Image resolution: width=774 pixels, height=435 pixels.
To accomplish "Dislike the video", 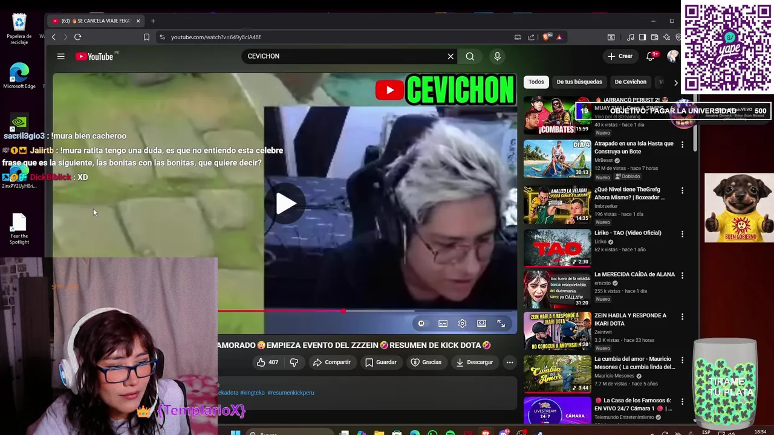I will click(x=294, y=362).
